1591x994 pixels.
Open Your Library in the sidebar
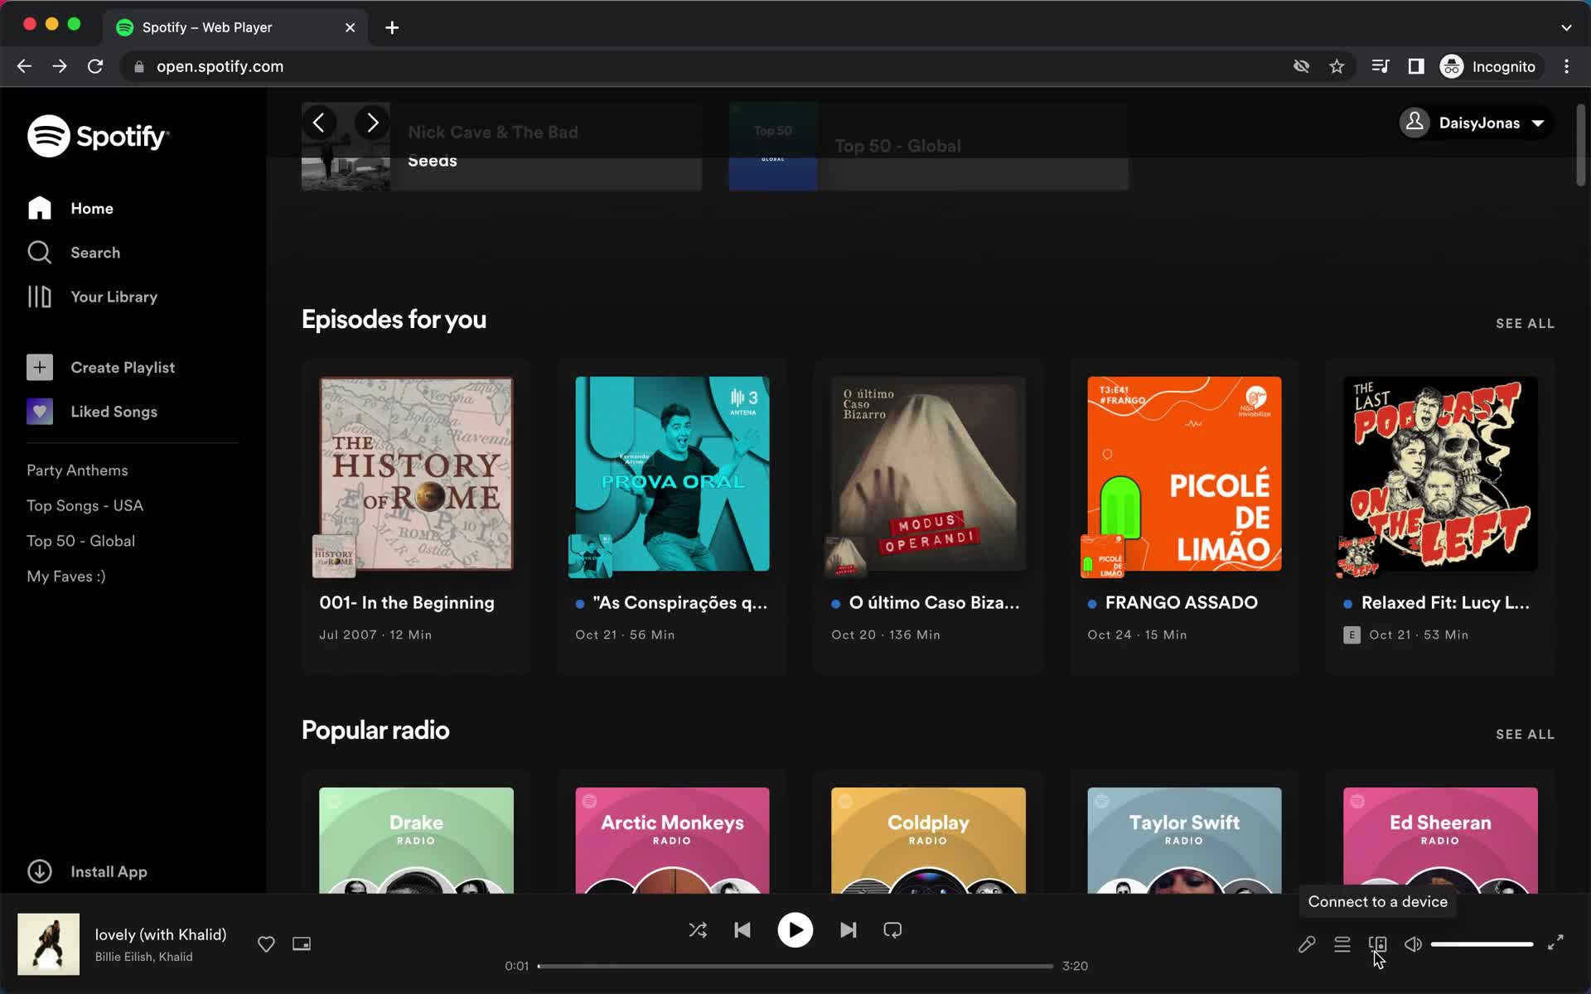point(92,297)
